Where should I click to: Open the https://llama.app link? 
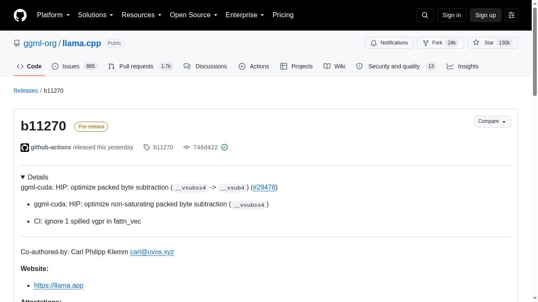[x=58, y=286]
